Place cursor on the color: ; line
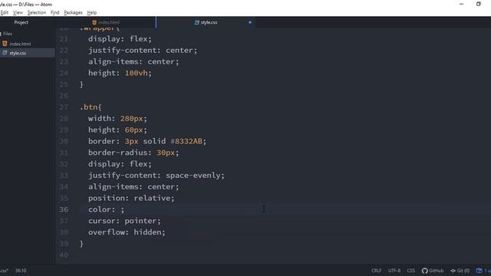The image size is (491, 276). point(106,209)
